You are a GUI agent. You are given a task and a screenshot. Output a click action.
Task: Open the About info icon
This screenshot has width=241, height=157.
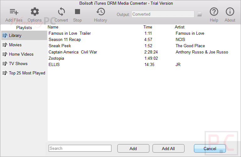tap(230, 12)
